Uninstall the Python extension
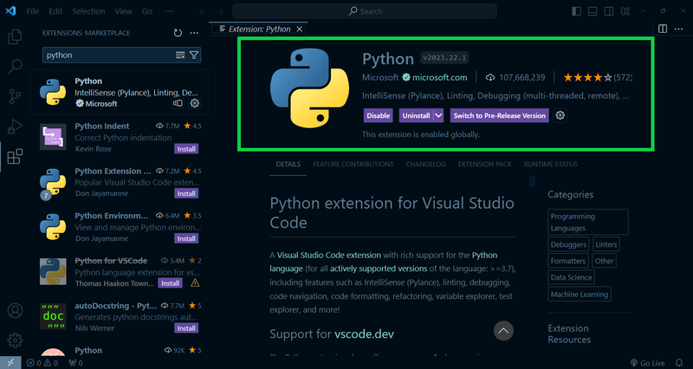 [416, 115]
